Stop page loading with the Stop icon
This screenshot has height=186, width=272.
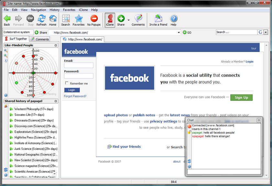coord(30,20)
